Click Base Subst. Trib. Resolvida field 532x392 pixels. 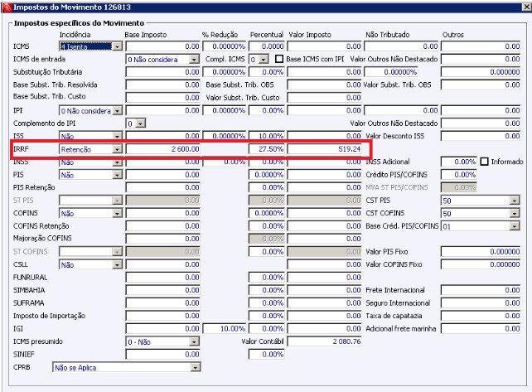[163, 85]
